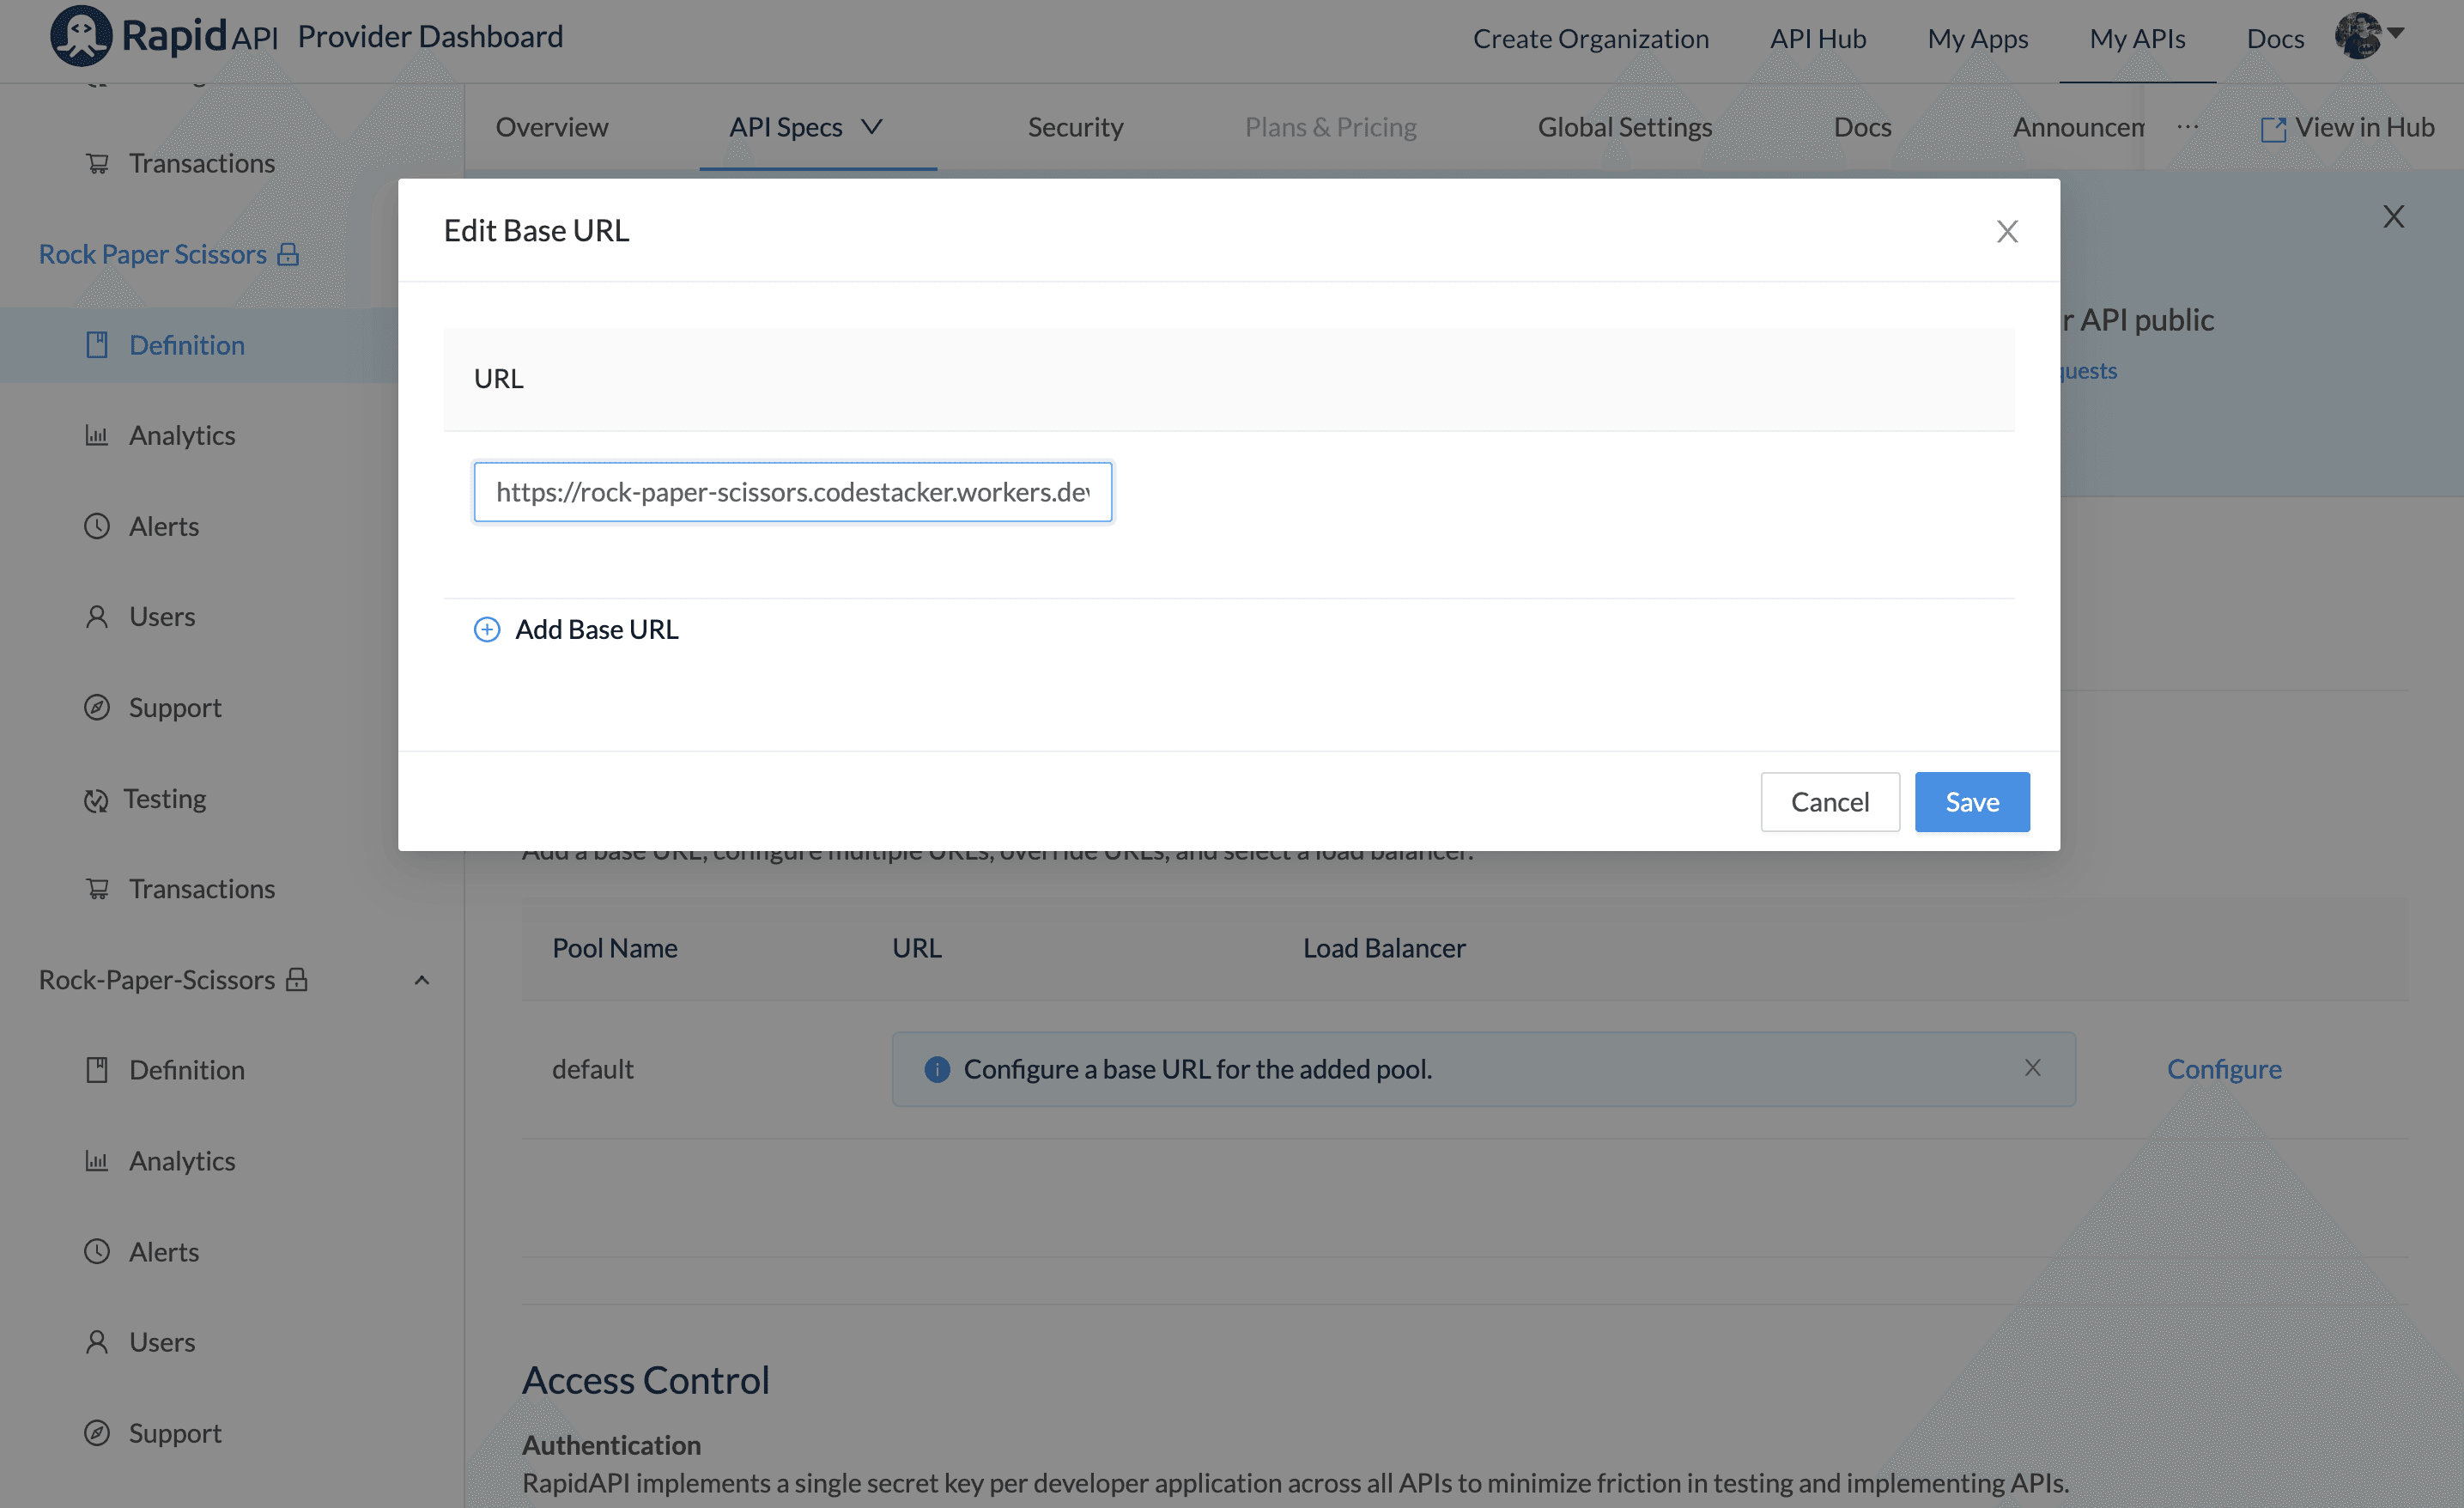Click the Users person icon under Rock Paper Scissors
This screenshot has width=2464, height=1508.
(x=97, y=617)
